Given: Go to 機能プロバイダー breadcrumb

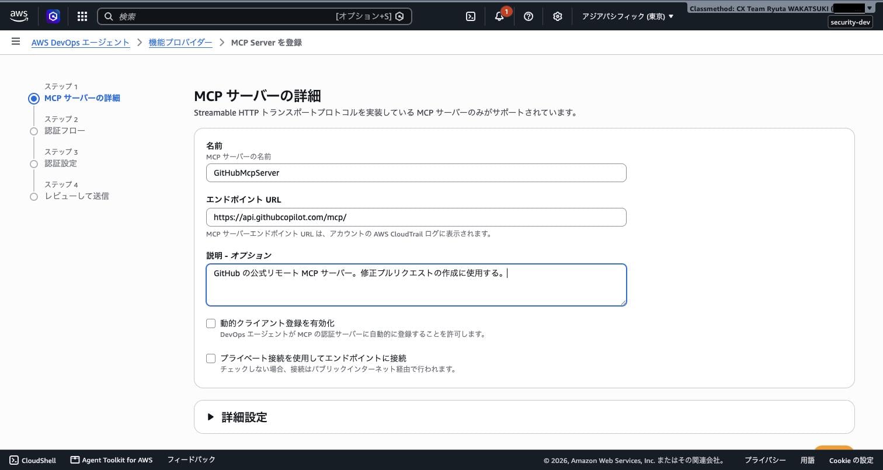Looking at the screenshot, I should [180, 43].
